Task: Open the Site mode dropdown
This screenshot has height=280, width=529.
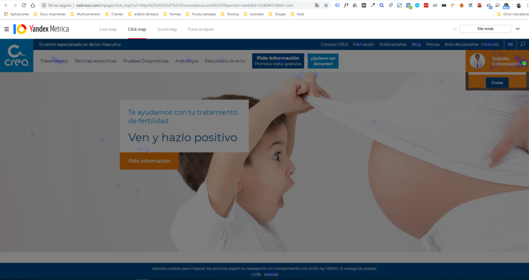Action: (485, 29)
